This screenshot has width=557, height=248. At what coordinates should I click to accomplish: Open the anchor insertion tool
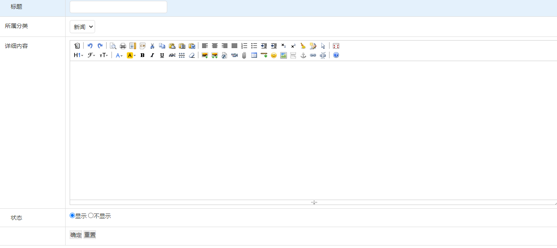303,55
